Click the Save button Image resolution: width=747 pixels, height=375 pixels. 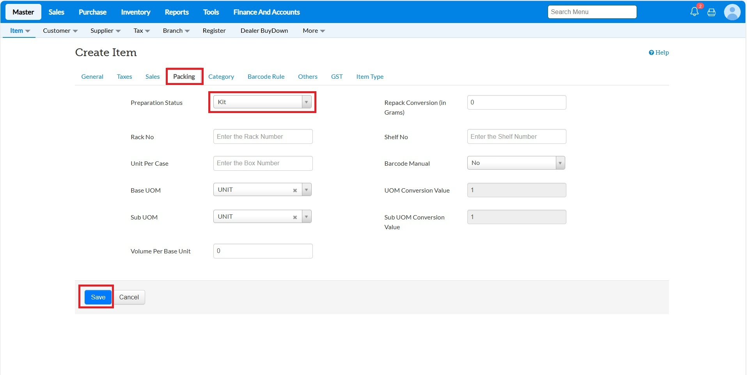click(x=98, y=297)
